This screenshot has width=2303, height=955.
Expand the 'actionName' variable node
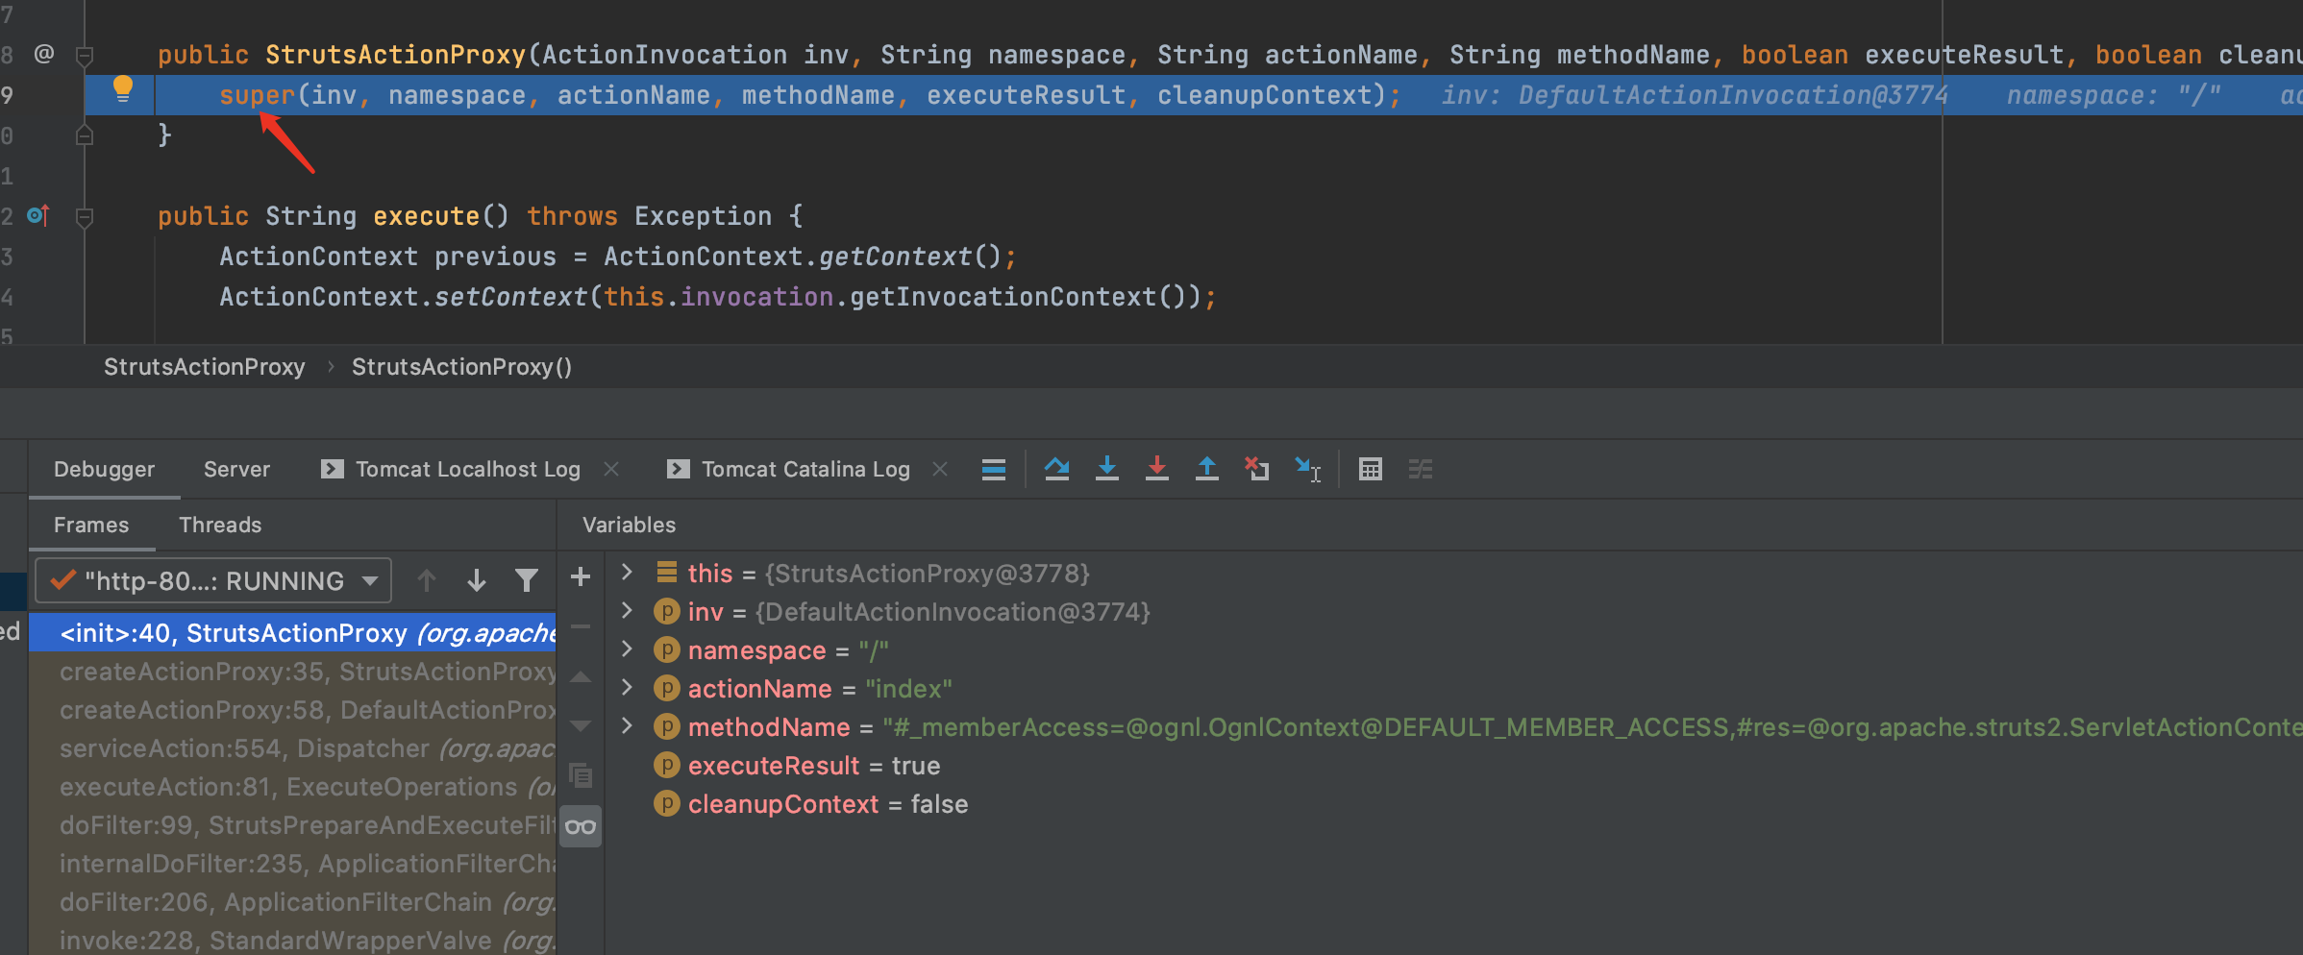point(627,687)
